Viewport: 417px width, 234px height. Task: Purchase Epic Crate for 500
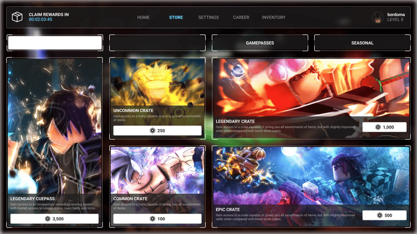[384, 216]
